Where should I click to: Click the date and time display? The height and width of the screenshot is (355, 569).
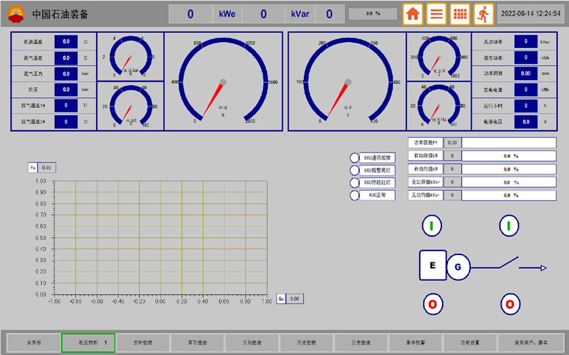click(531, 14)
